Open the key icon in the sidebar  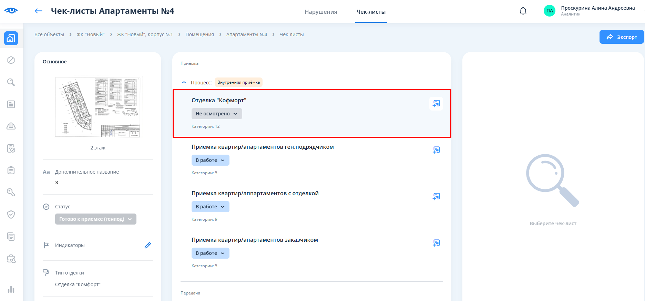click(11, 192)
